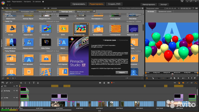Screen dimensions: 199x112
Task: Open the audio mixer icon
Action: coord(21,83)
